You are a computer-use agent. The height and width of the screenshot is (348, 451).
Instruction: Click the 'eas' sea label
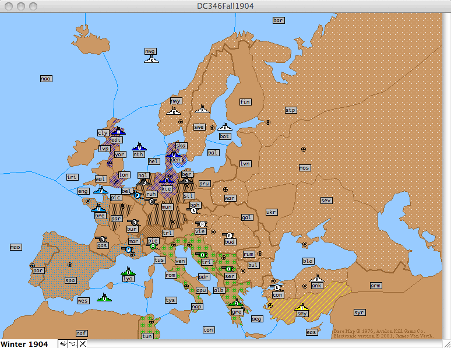tap(311, 332)
